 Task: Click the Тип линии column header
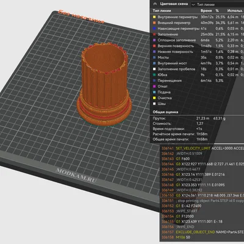click(x=162, y=11)
